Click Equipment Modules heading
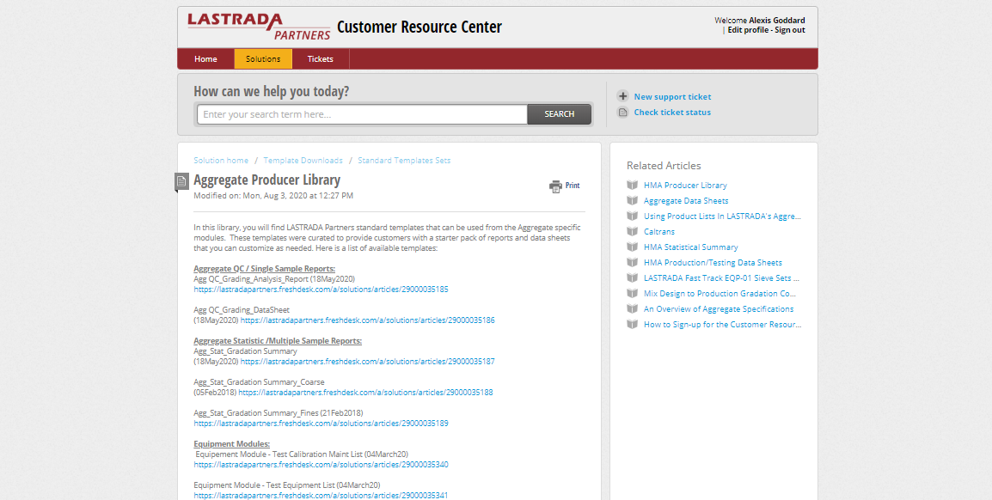The width and height of the screenshot is (992, 500). pyautogui.click(x=231, y=444)
